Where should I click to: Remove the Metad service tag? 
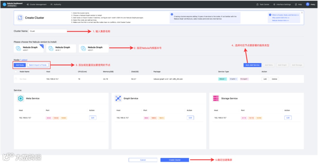click(225, 79)
